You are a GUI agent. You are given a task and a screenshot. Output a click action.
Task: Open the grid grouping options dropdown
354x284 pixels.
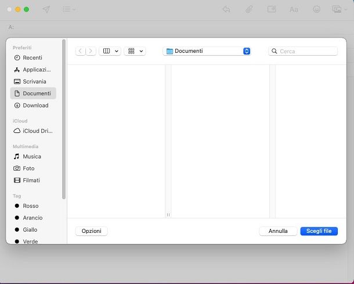pyautogui.click(x=135, y=51)
